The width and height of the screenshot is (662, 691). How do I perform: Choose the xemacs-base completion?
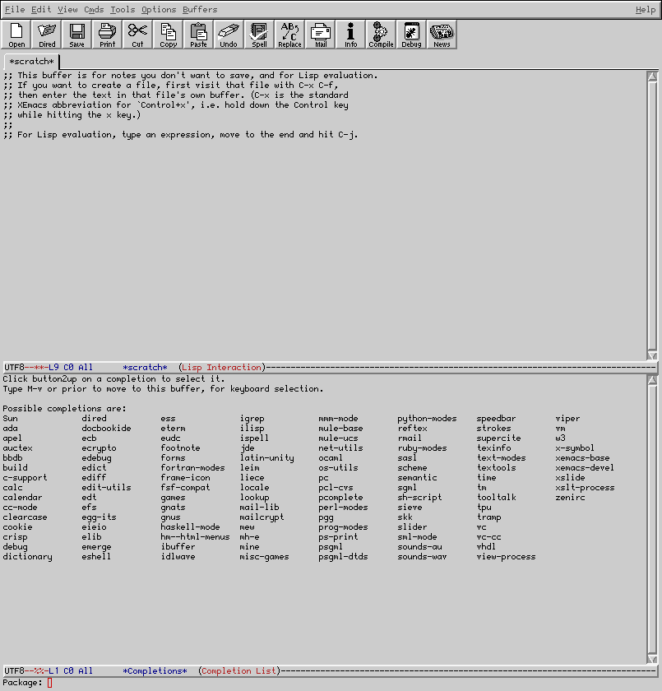click(x=582, y=458)
